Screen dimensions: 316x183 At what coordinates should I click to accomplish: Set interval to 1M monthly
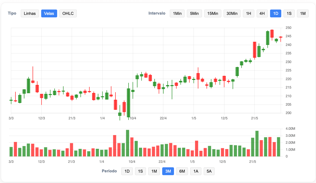pos(303,13)
